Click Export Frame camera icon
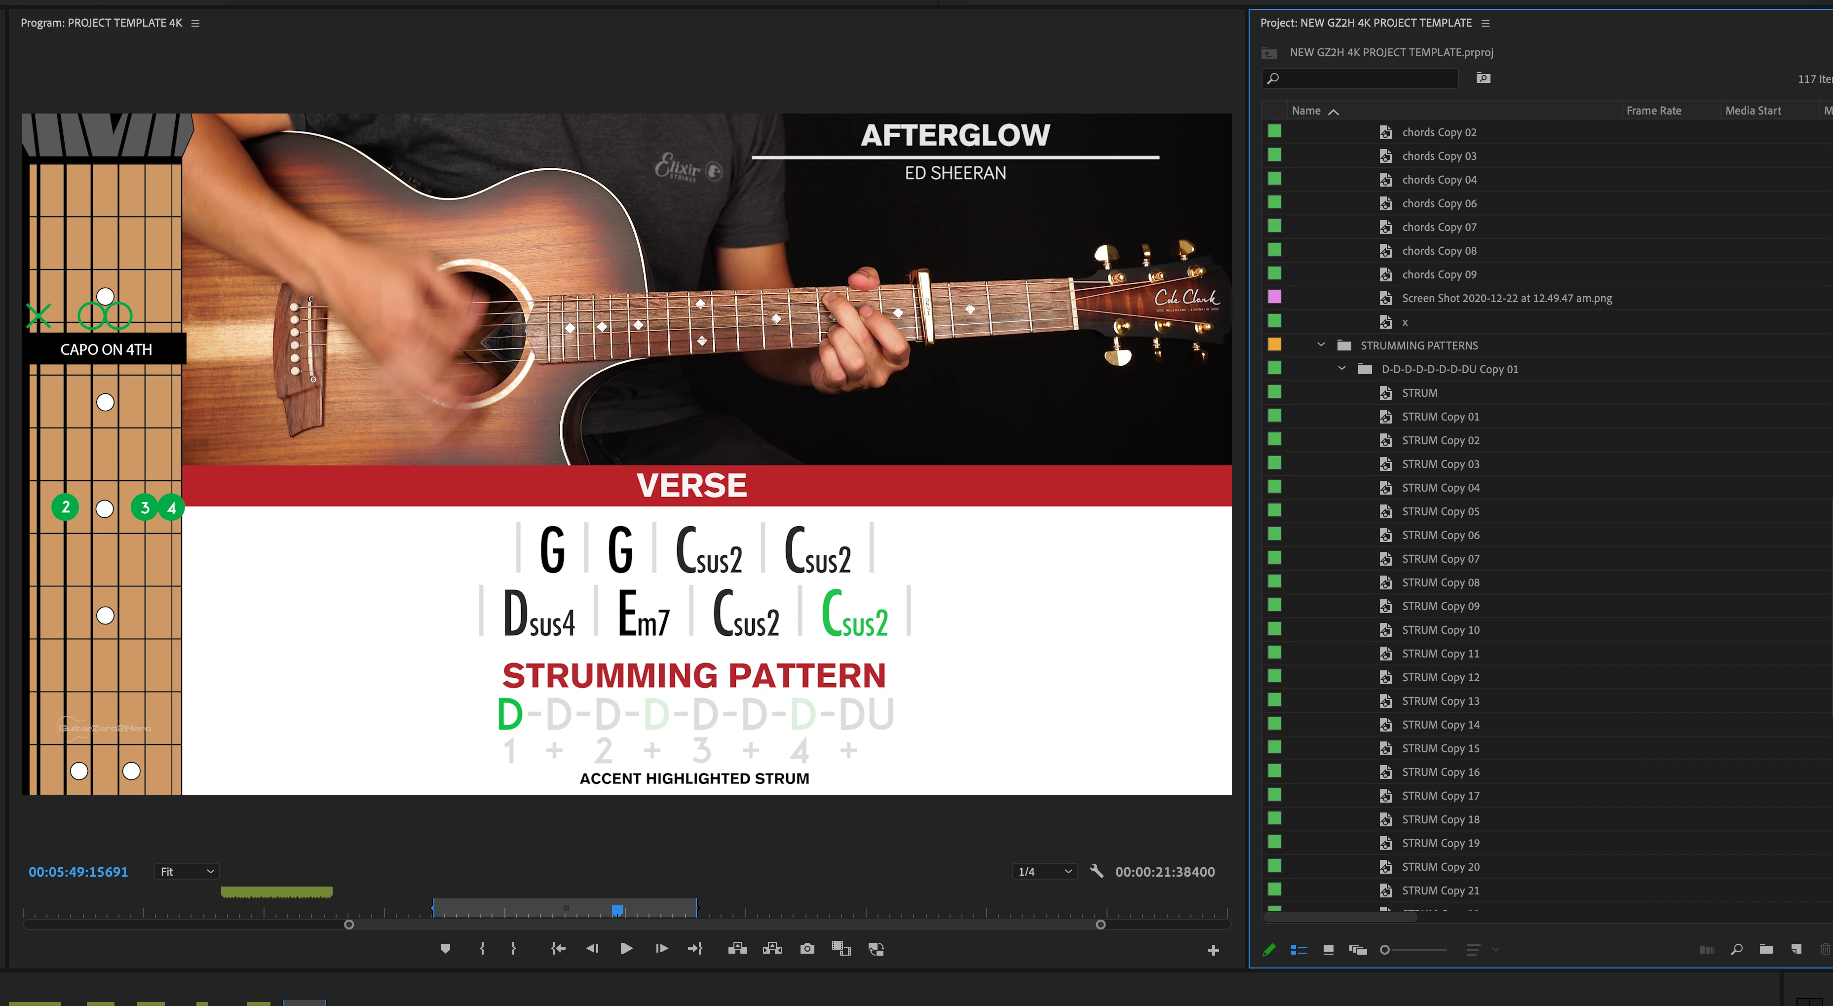Viewport: 1833px width, 1006px height. click(807, 948)
